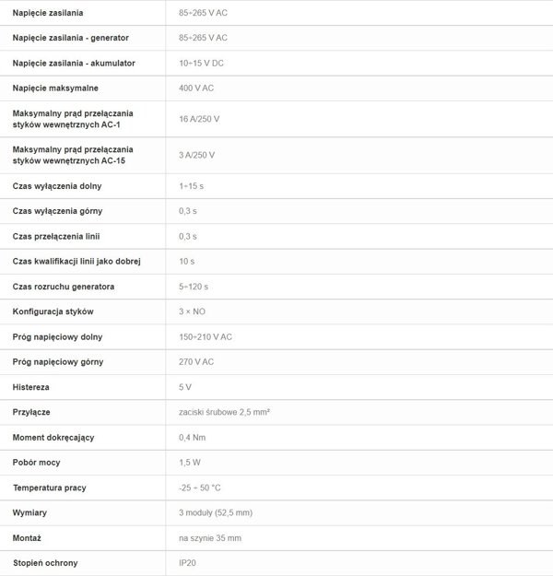Screen dimensions: 553x576
Task: Select the '400 V AC' value cell
Action: pyautogui.click(x=196, y=88)
